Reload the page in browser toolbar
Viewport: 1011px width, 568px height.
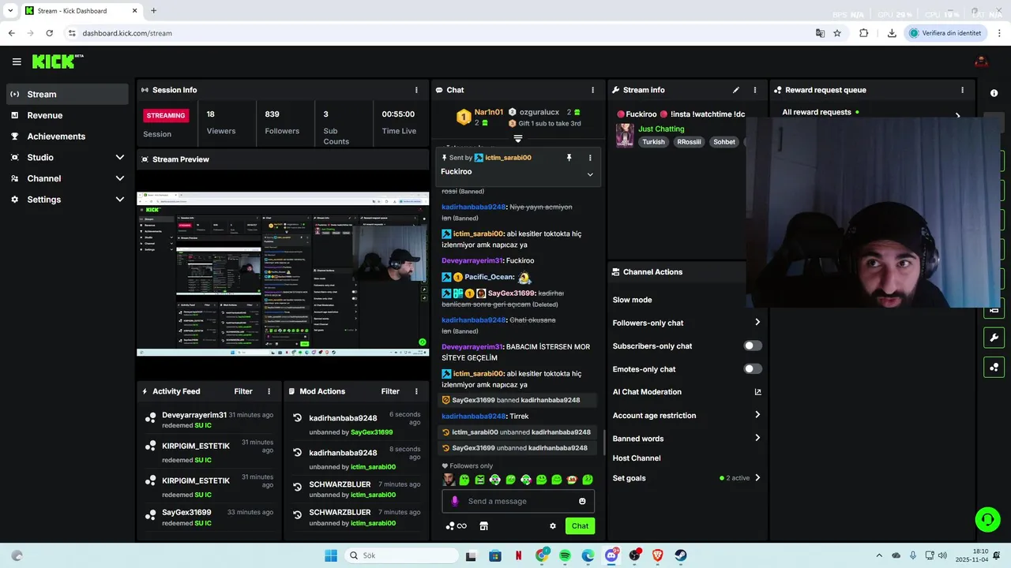click(x=49, y=33)
